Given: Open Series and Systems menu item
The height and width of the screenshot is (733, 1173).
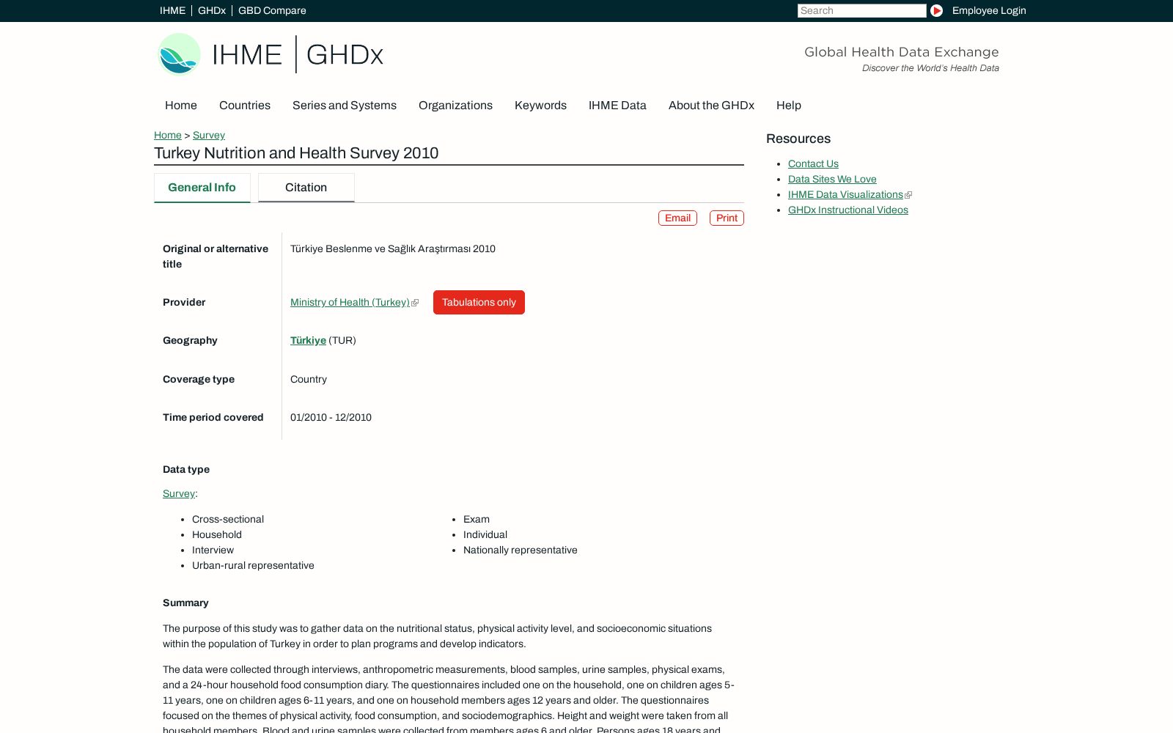Looking at the screenshot, I should coord(345,106).
